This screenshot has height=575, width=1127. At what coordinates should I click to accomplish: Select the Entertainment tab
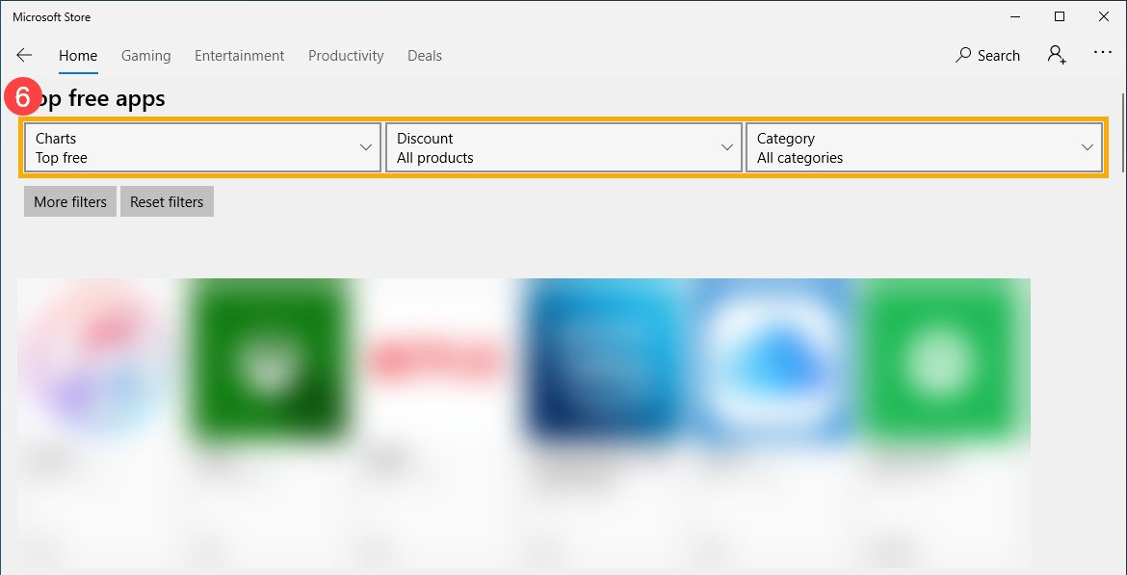point(239,56)
